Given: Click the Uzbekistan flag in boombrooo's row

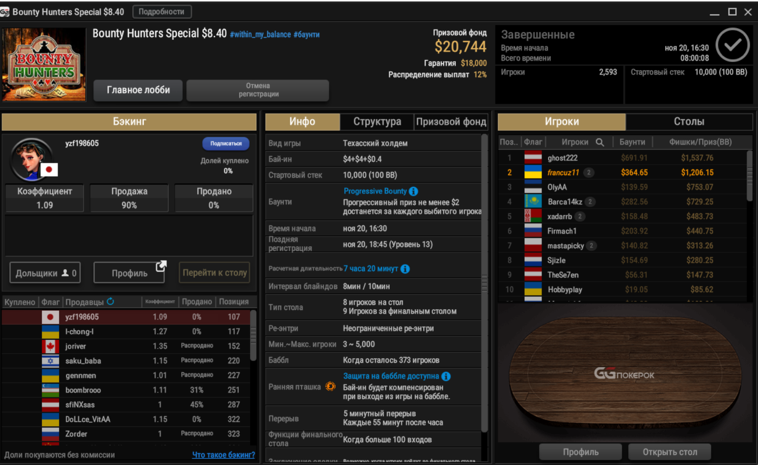Looking at the screenshot, I should pos(50,390).
